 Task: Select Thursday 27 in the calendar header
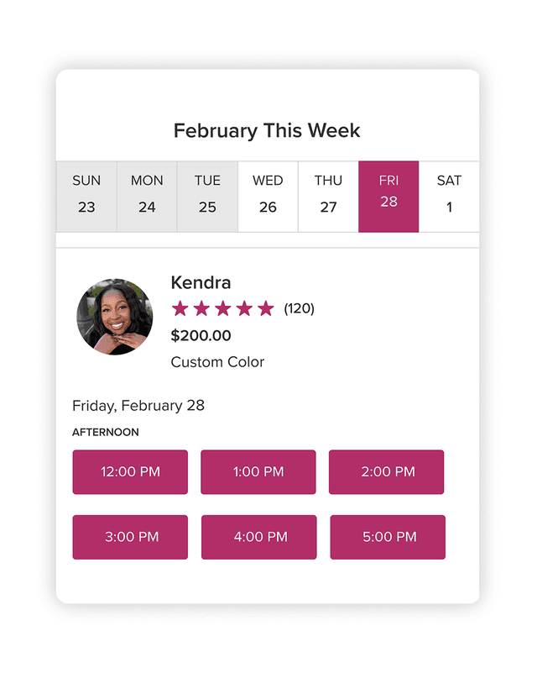coord(328,194)
